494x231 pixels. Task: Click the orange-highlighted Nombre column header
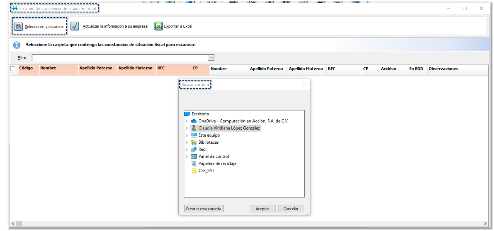click(59, 70)
